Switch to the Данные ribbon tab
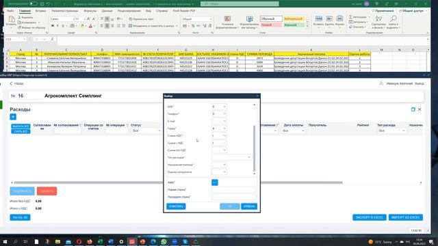The width and height of the screenshot is (438, 246). [x=107, y=11]
